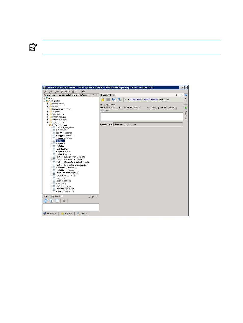
Task: Maximize the My Changes/Checkouts panel
Action: click(x=89, y=197)
